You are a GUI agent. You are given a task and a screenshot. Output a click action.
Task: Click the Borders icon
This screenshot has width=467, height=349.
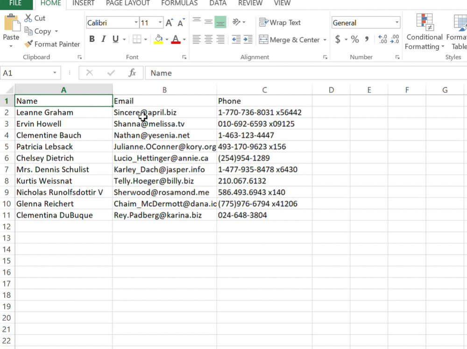coord(137,39)
